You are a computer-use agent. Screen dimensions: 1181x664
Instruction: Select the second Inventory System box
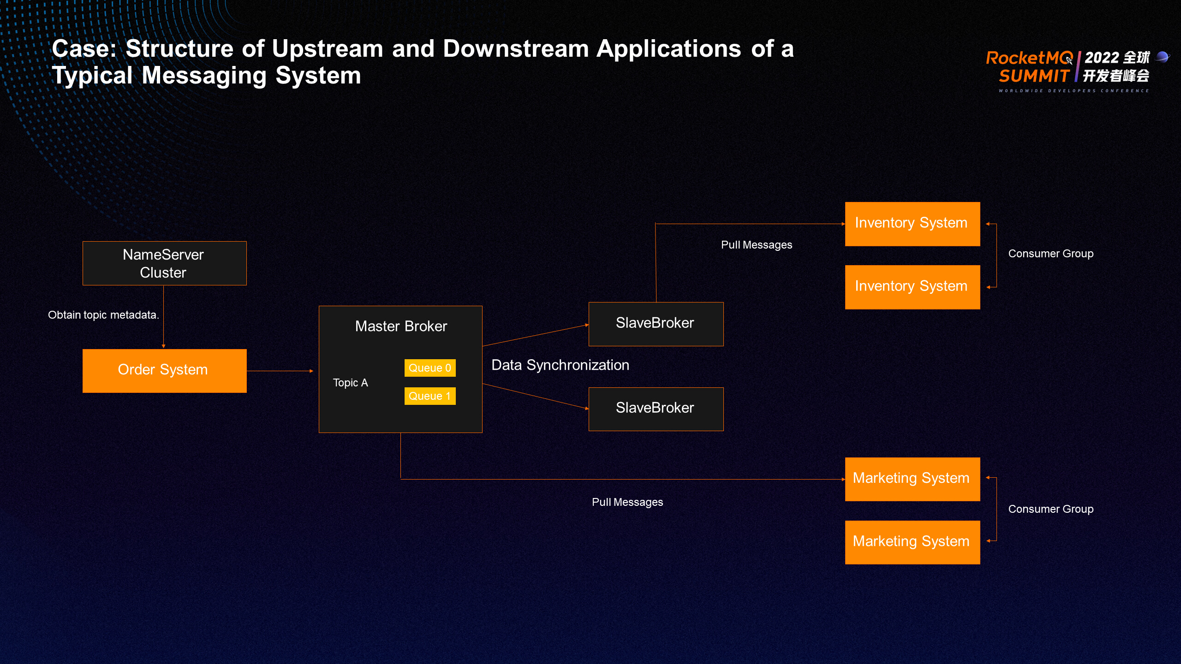[x=912, y=287]
